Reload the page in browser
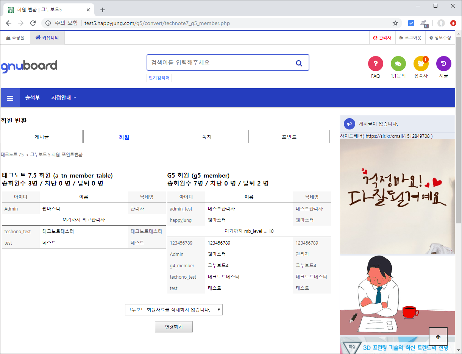462x354 pixels. (x=33, y=23)
